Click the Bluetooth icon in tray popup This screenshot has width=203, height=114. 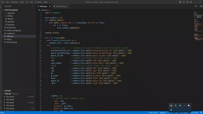180,105
